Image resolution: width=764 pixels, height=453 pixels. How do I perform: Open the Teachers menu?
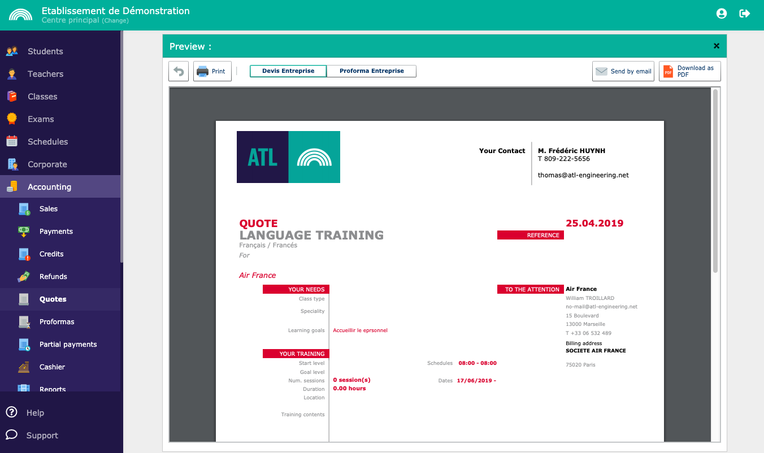click(60, 73)
